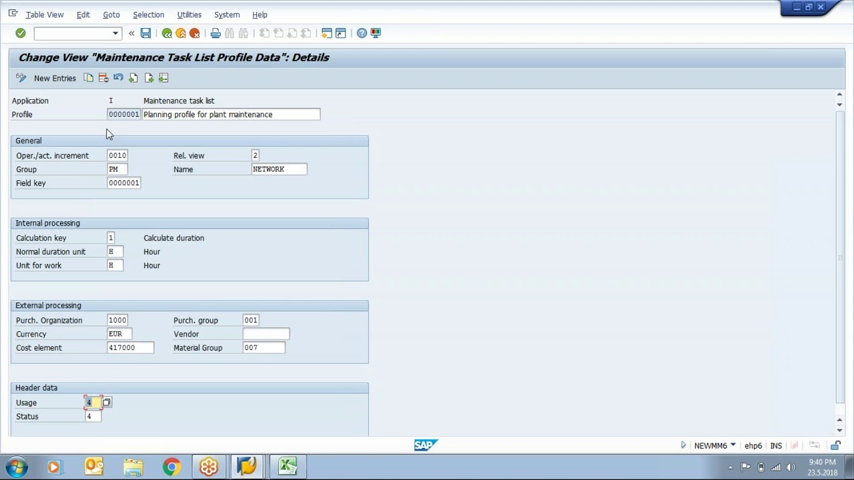The image size is (854, 480).
Task: Click the Other Entry icon
Action: (163, 78)
